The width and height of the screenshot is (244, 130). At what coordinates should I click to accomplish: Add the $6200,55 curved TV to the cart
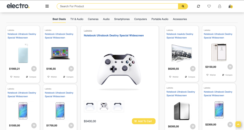pyautogui.click(x=193, y=69)
